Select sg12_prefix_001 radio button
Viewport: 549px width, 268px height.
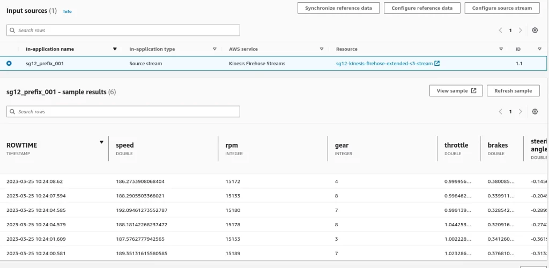pyautogui.click(x=9, y=63)
